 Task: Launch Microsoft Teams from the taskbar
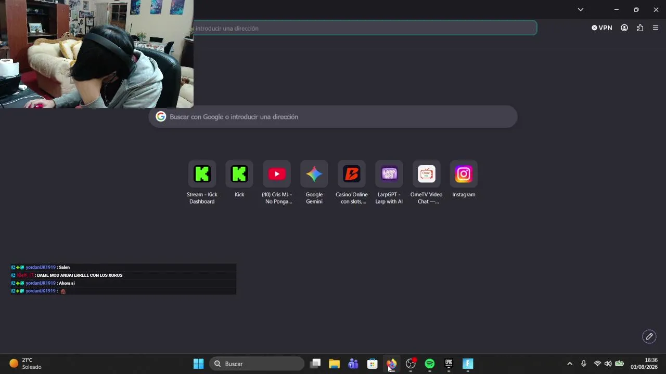click(x=353, y=364)
